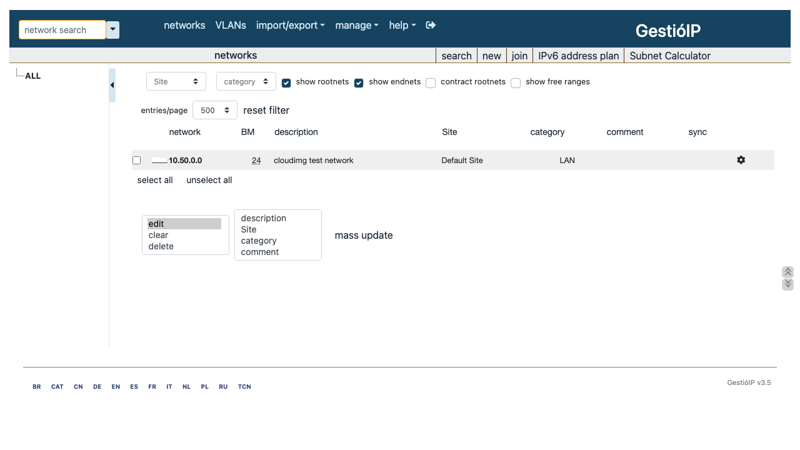This screenshot has height=450, width=800.
Task: Click select all link
Action: pyautogui.click(x=155, y=180)
